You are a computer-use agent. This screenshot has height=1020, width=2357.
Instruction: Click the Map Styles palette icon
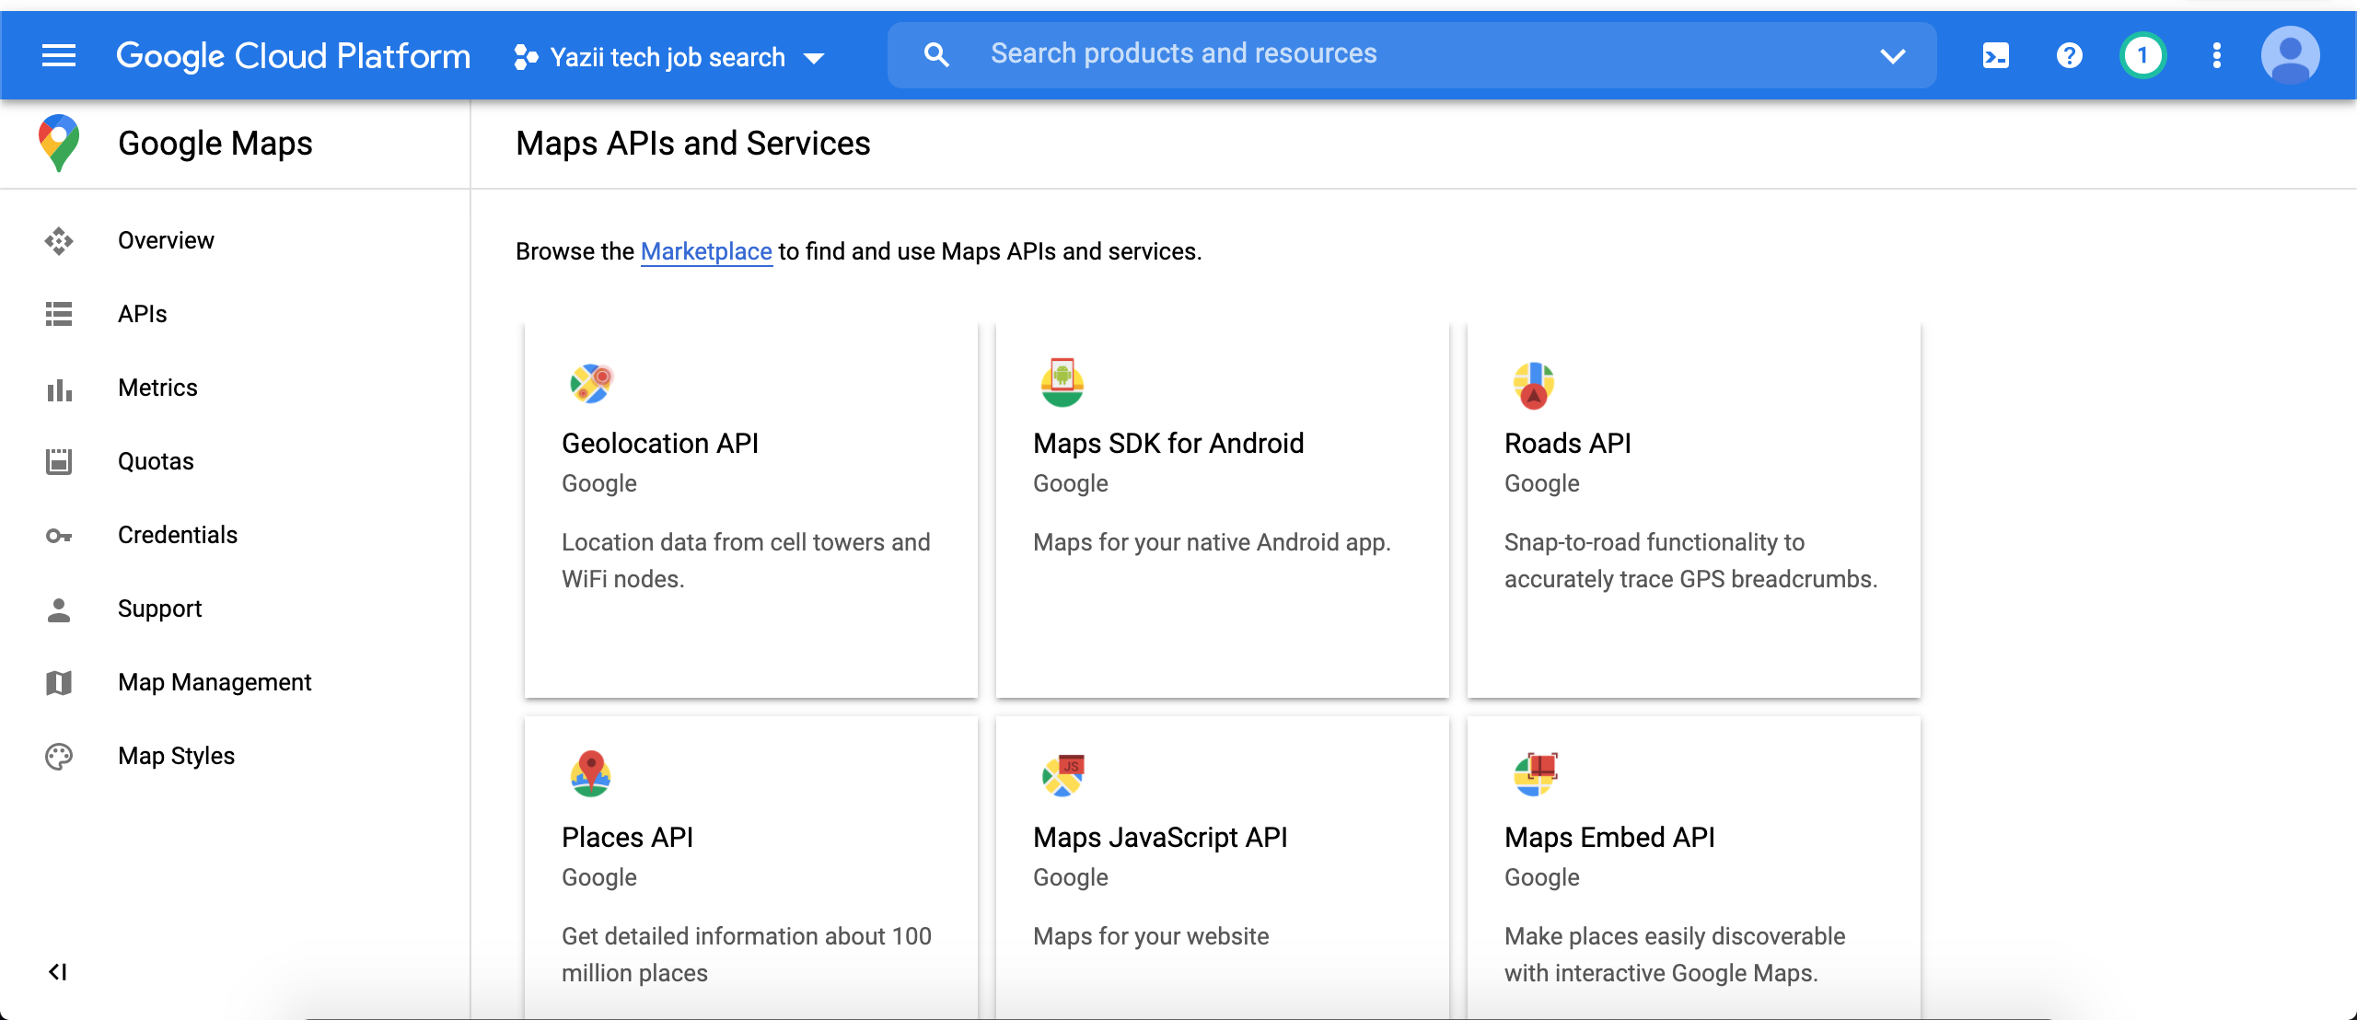tap(59, 757)
